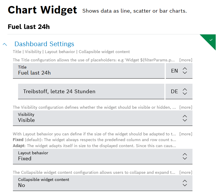The height and width of the screenshot is (195, 218).
Task: Click more link beside Title description
Action: tap(186, 60)
